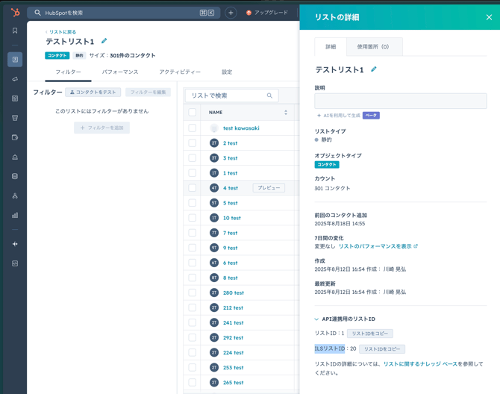The width and height of the screenshot is (500, 394).
Task: Switch to the フィルター tab
Action: (x=68, y=72)
